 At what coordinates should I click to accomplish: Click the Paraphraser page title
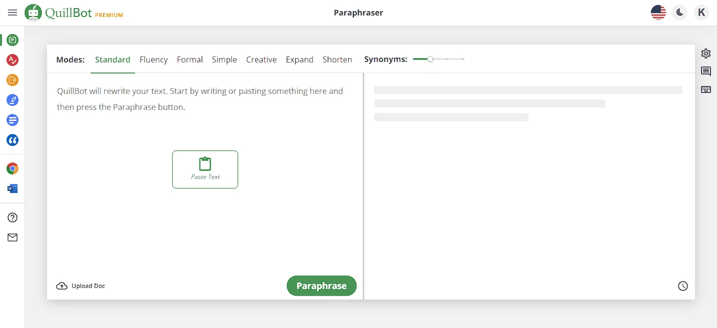pos(358,12)
